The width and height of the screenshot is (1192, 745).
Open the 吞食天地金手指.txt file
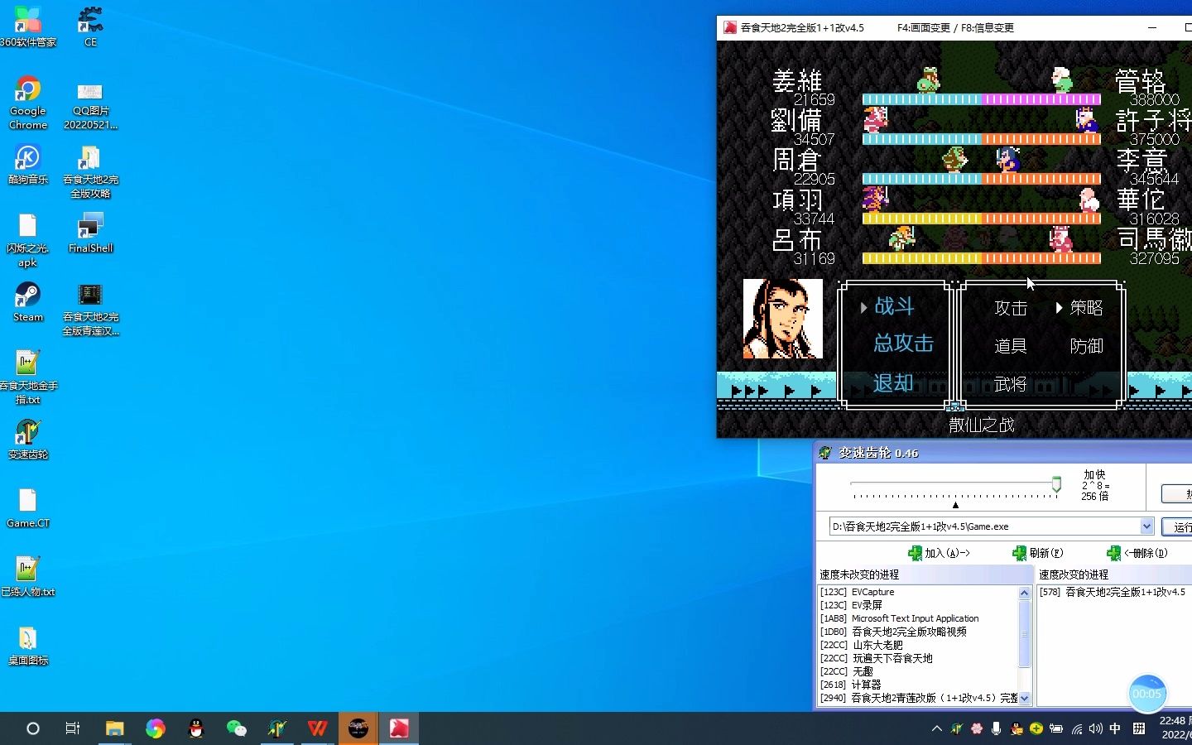(x=27, y=377)
